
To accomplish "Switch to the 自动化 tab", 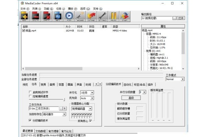I will 128,85.
